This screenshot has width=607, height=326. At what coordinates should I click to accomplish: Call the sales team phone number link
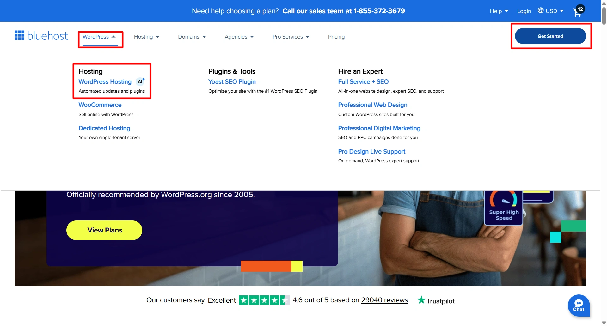[343, 11]
